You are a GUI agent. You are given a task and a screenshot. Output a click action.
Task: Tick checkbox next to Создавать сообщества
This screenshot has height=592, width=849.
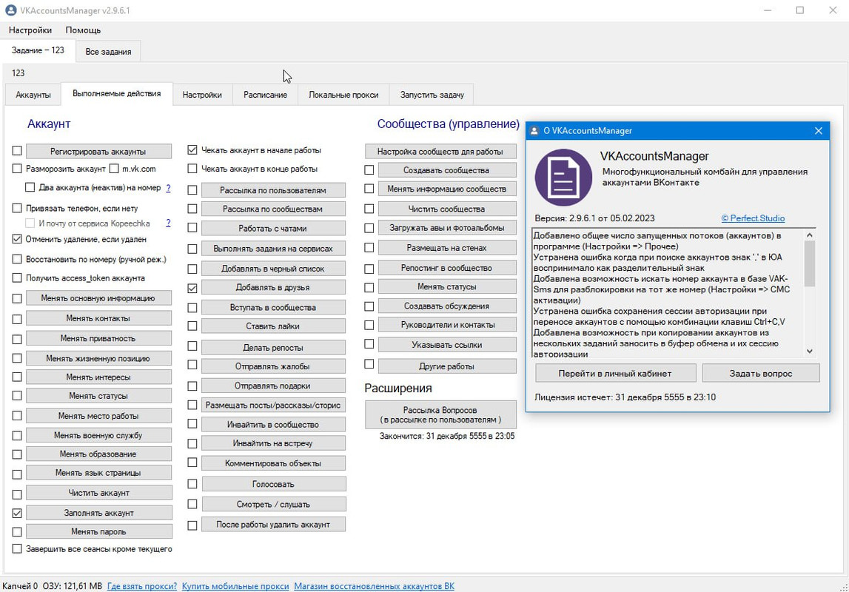(369, 170)
